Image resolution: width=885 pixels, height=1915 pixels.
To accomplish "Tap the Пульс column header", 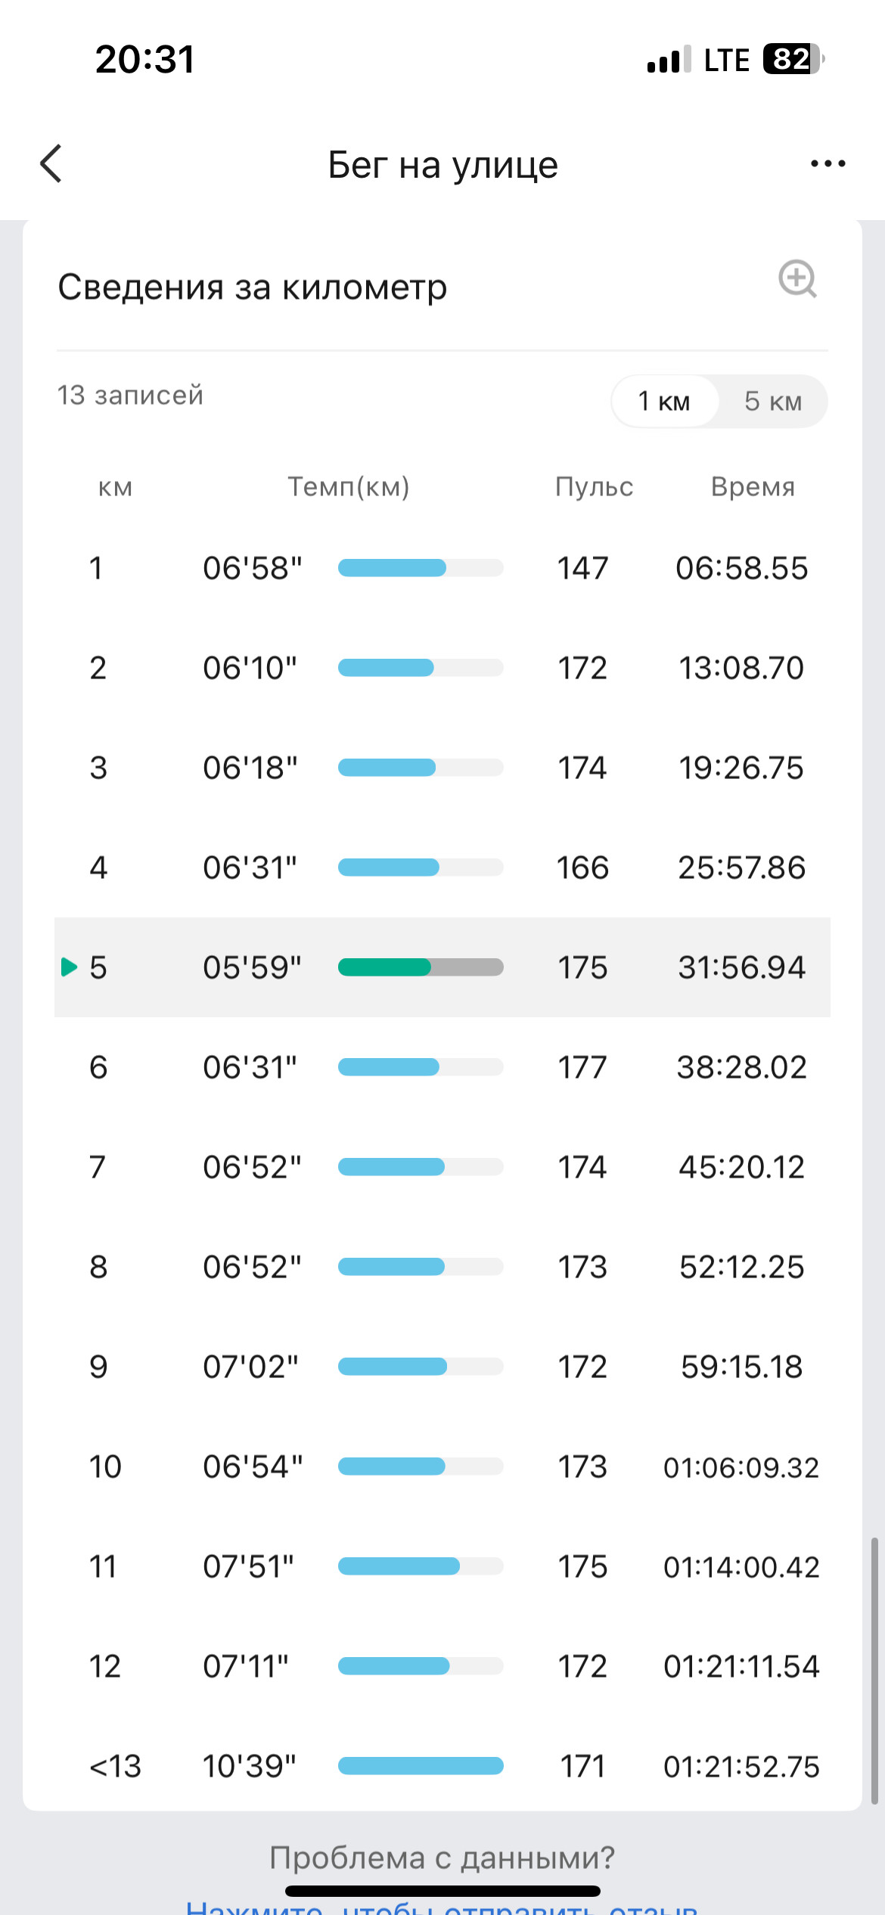I will click(595, 487).
